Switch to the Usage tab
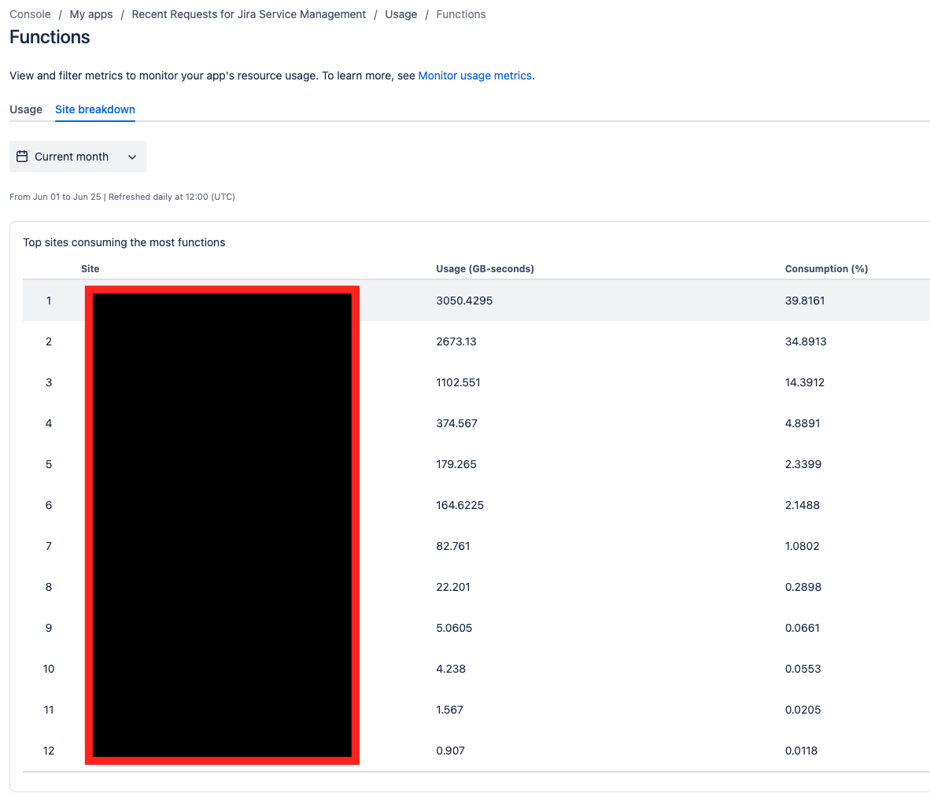 click(x=26, y=109)
